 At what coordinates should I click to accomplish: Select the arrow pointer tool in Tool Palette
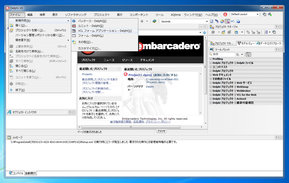[248, 55]
